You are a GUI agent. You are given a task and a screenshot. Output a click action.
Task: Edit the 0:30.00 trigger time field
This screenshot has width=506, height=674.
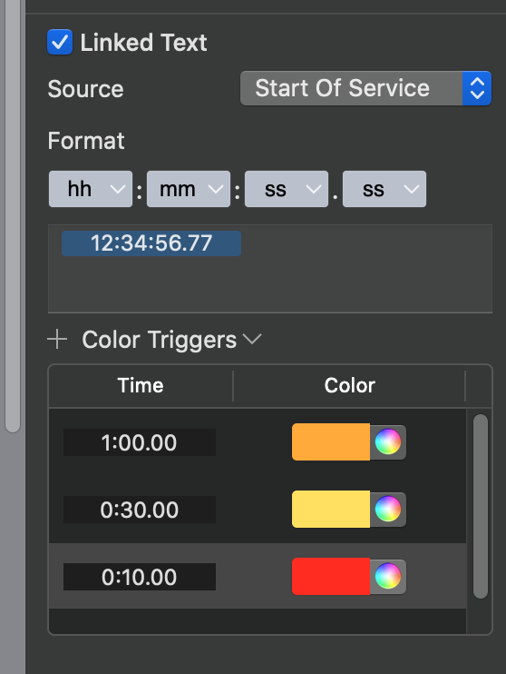coord(140,510)
